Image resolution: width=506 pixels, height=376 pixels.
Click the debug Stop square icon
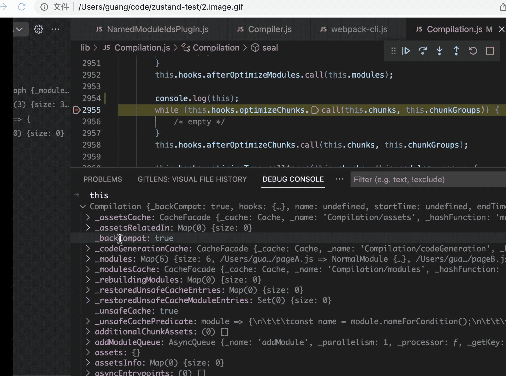(x=490, y=51)
